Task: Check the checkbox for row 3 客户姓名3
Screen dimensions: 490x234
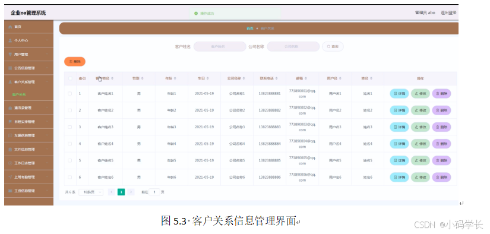Action: click(70, 127)
